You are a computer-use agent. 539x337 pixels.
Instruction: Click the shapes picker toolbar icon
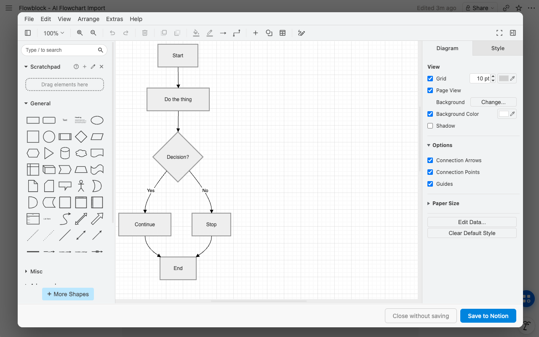click(x=269, y=33)
